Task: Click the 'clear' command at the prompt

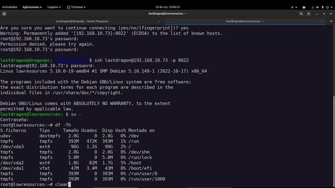Action: coord(62,184)
